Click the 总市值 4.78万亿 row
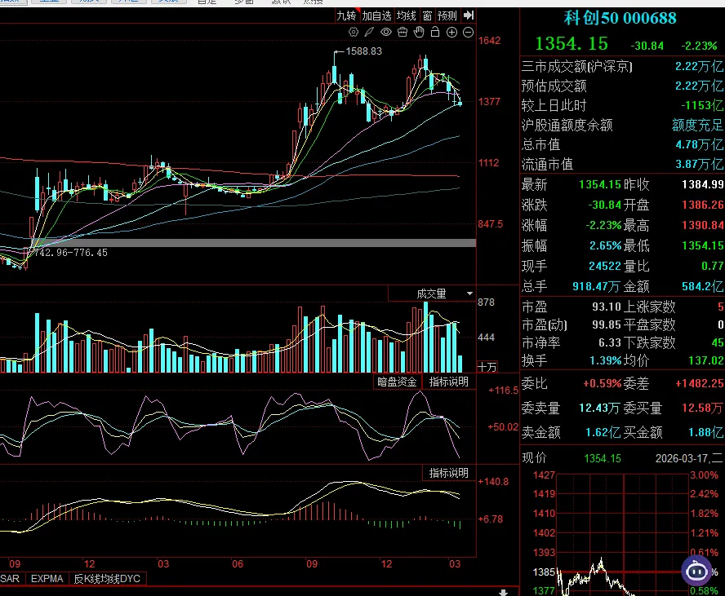The image size is (725, 596). click(x=622, y=144)
